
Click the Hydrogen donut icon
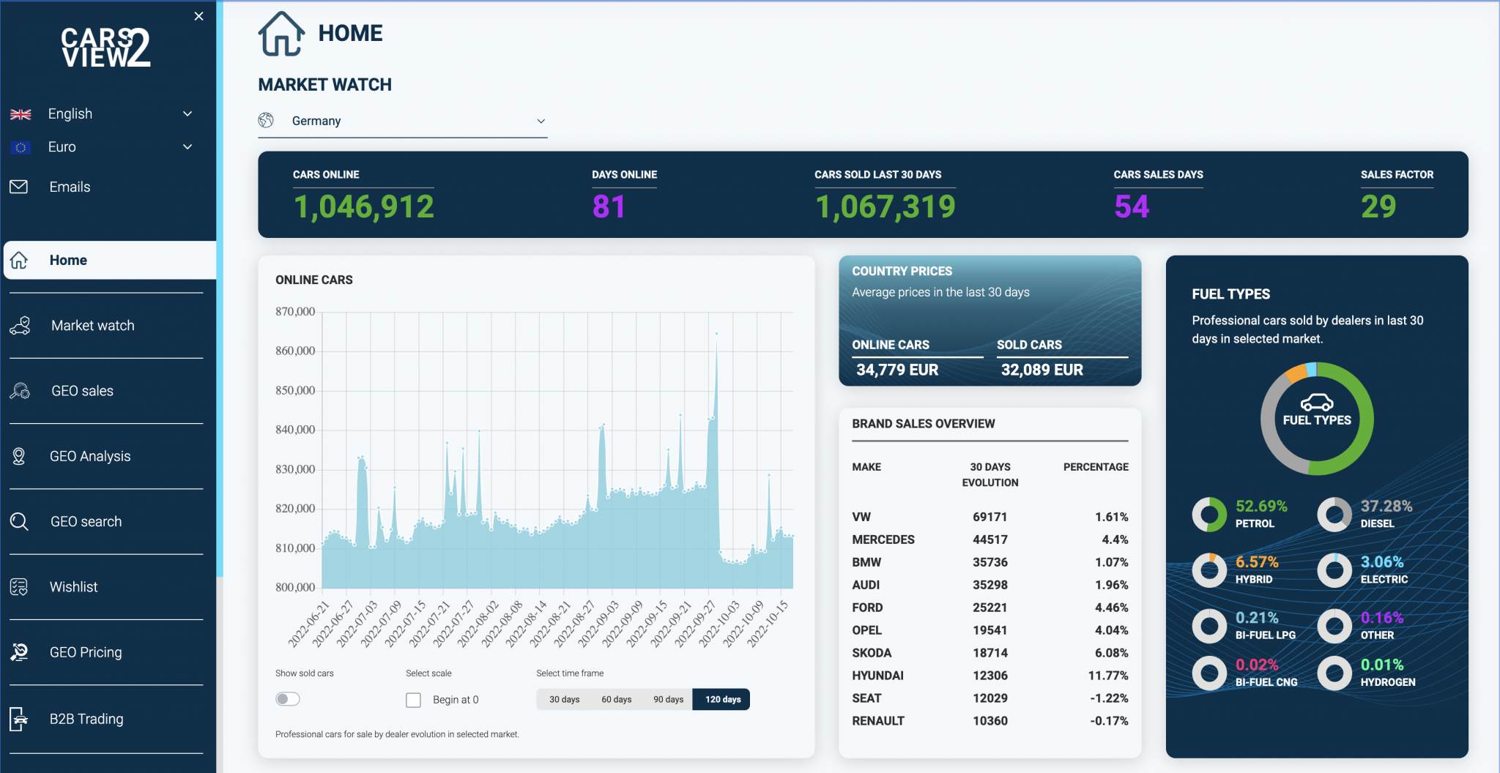[x=1334, y=673]
